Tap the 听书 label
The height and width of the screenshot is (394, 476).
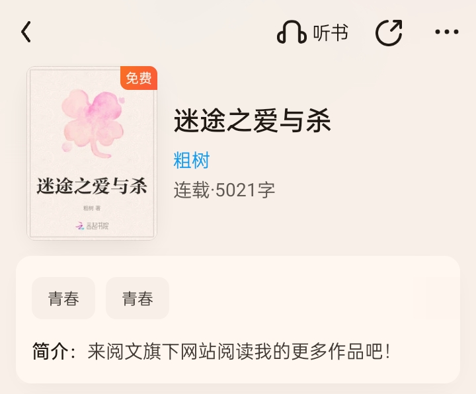point(331,32)
